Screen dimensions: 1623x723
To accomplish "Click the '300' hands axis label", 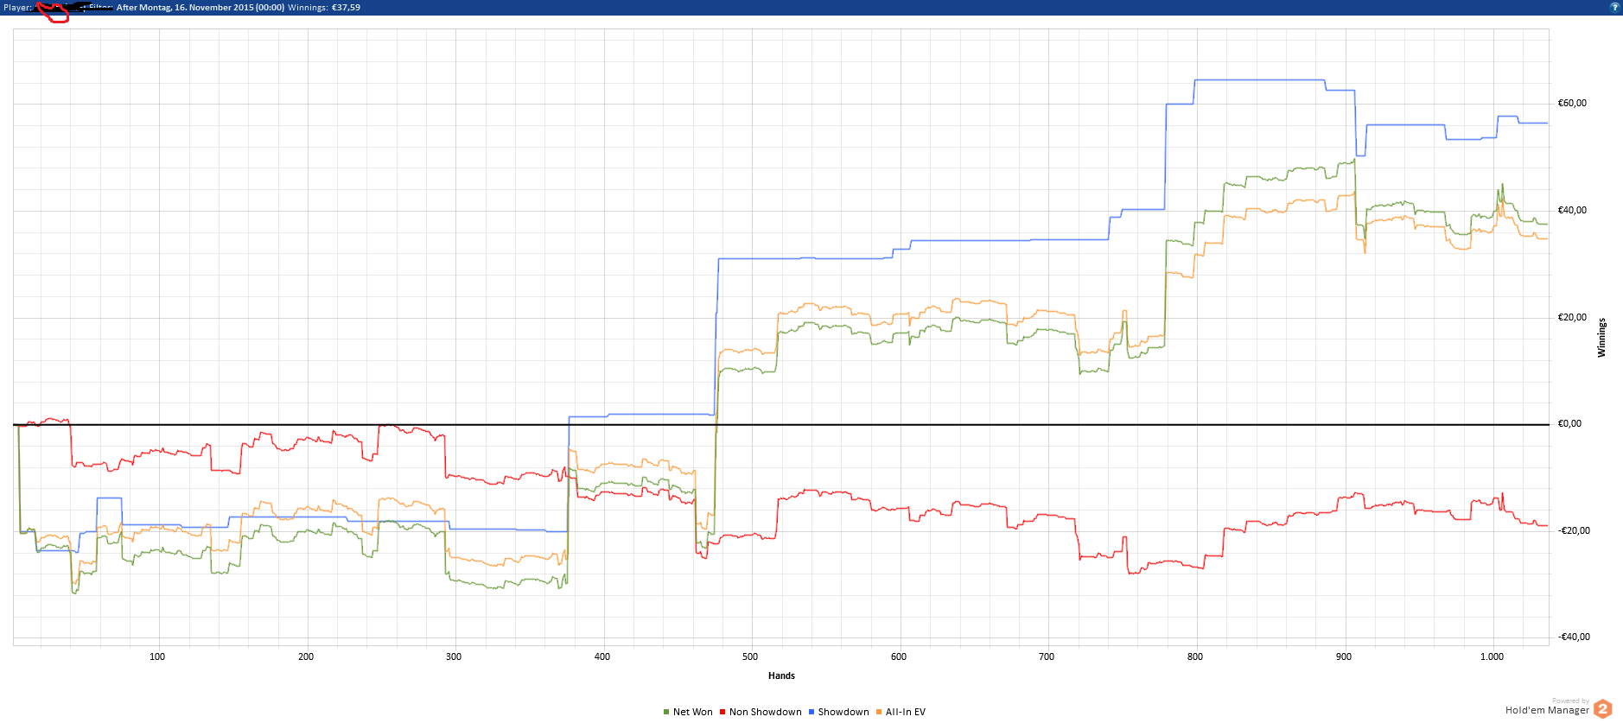I will pyautogui.click(x=454, y=656).
